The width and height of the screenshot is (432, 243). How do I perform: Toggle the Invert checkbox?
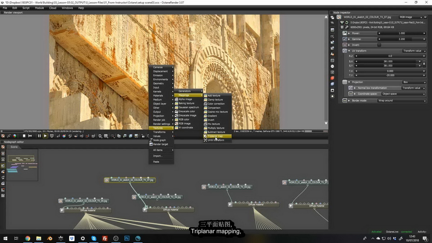(x=379, y=45)
